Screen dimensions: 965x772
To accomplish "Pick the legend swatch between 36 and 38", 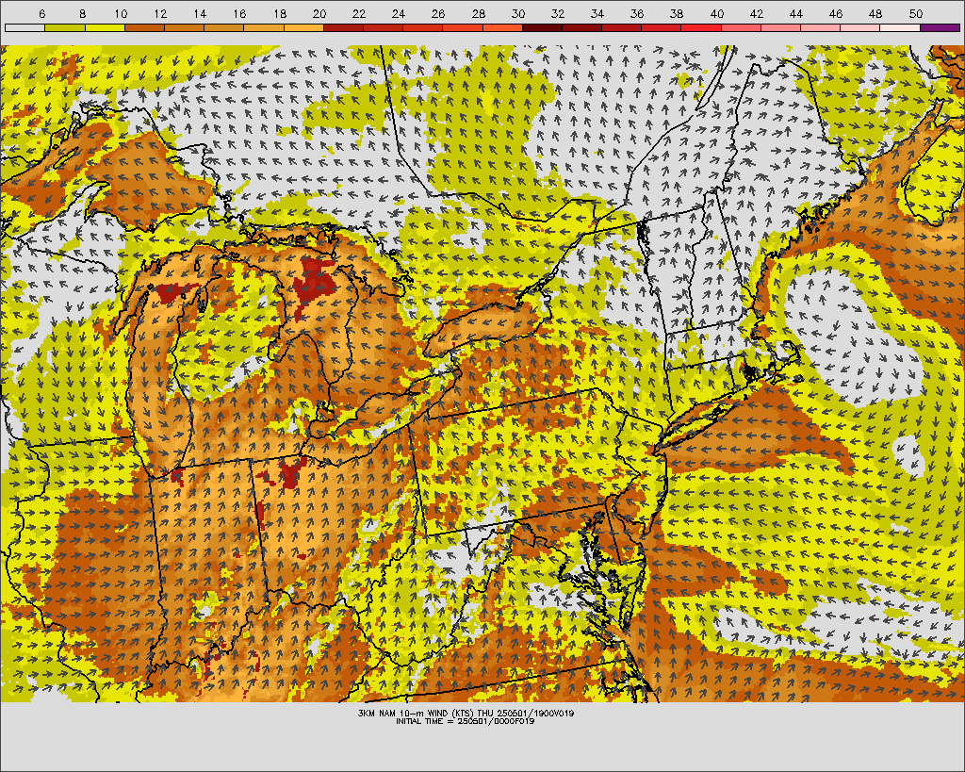I will point(662,27).
